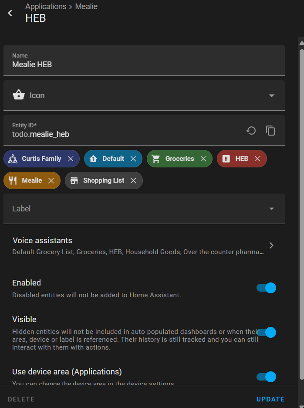Go back with the left arrow
The height and width of the screenshot is (408, 304).
pos(10,13)
